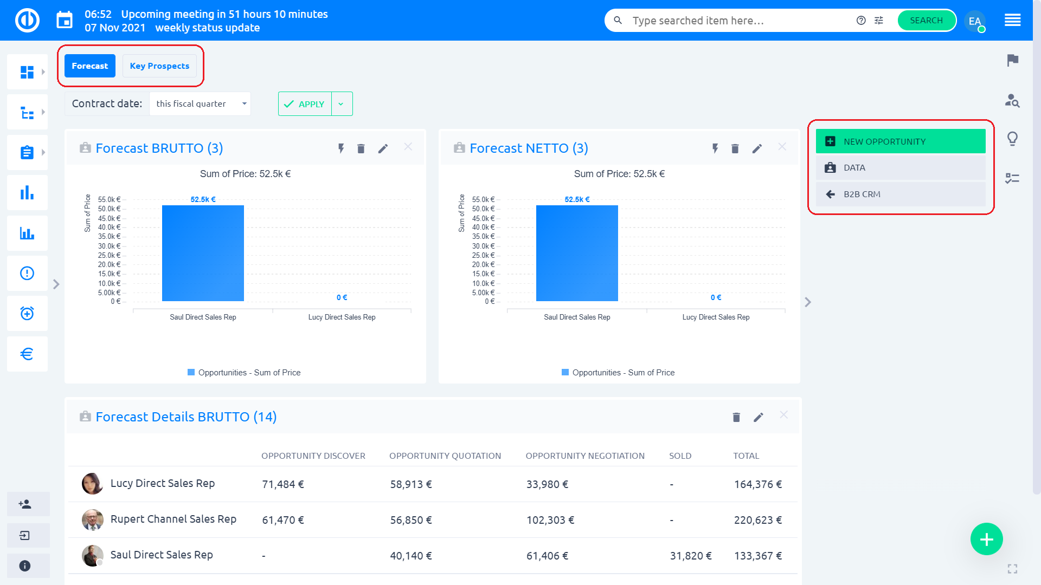The width and height of the screenshot is (1041, 585).
Task: Click the search help question icon
Action: tap(861, 21)
